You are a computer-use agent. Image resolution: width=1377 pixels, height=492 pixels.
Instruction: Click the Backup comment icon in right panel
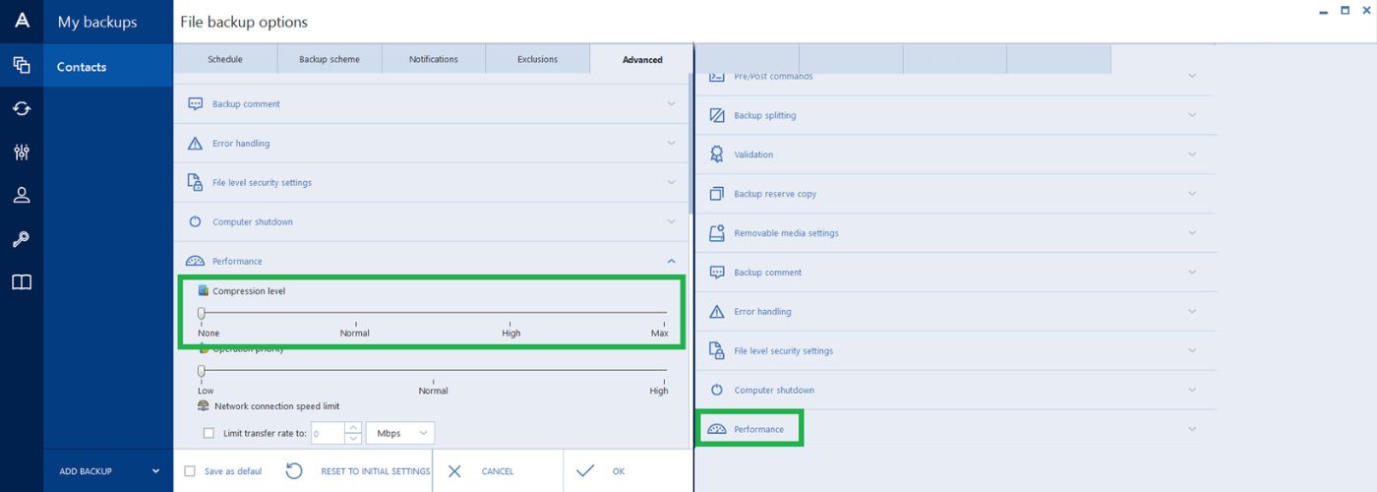[716, 273]
